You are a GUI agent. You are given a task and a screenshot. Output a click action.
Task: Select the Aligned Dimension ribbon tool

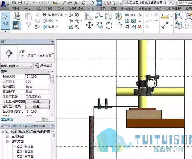165,25
